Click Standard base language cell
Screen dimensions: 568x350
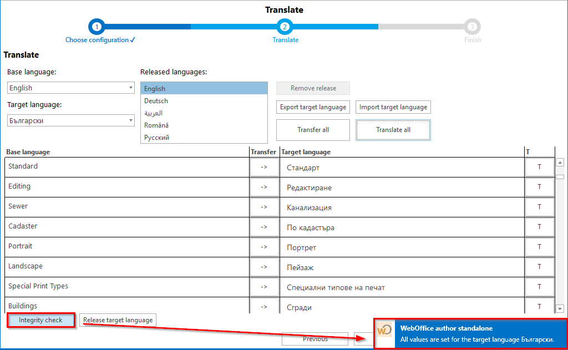[x=127, y=167]
